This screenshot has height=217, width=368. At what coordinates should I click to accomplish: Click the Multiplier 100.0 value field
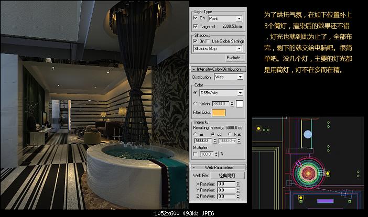(x=207, y=154)
